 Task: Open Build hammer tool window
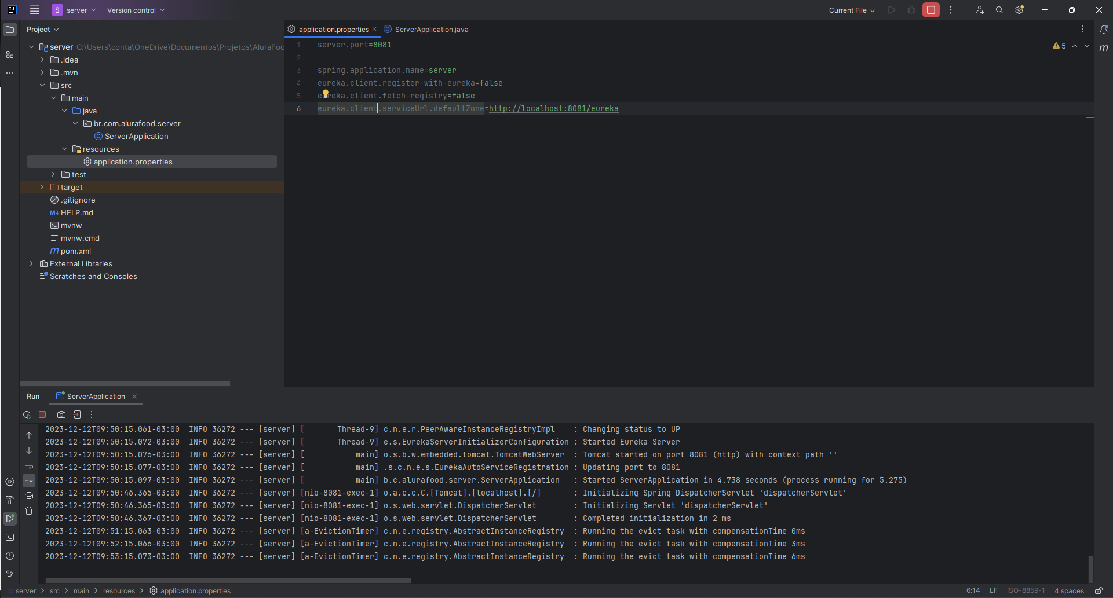point(10,500)
